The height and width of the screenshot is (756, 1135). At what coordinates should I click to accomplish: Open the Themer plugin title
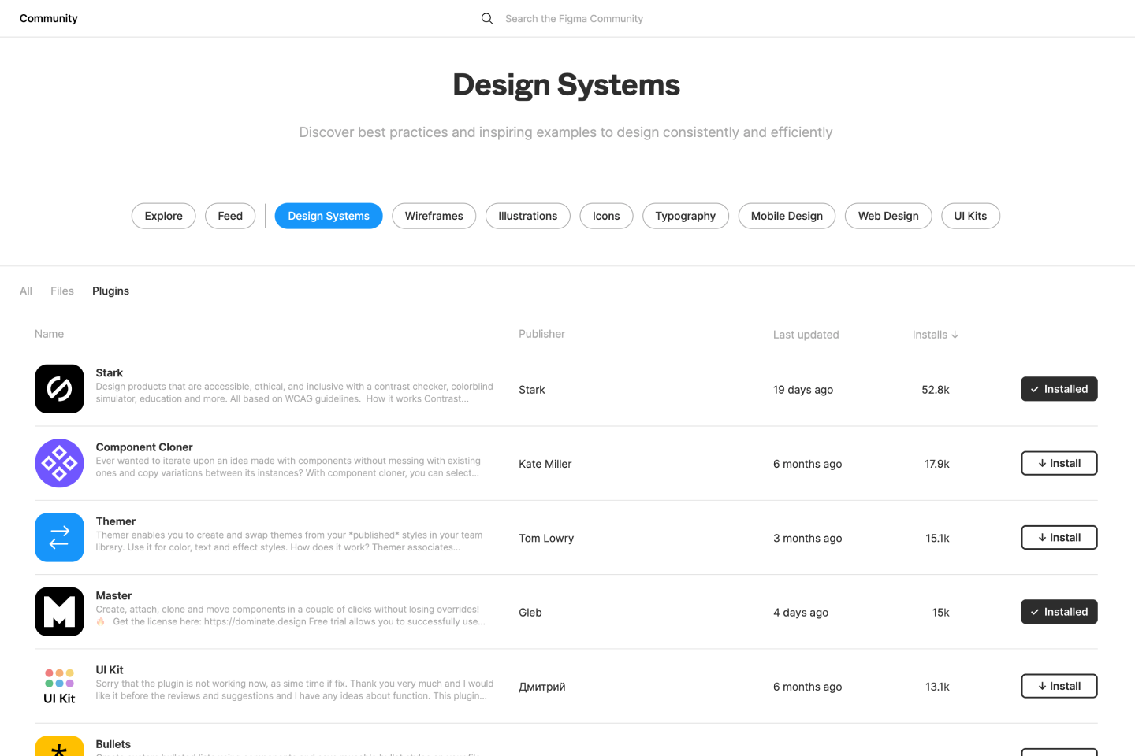point(116,521)
